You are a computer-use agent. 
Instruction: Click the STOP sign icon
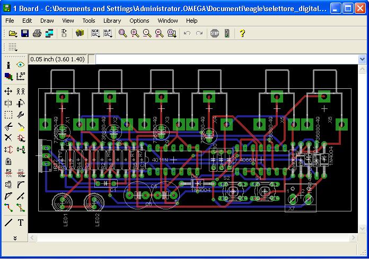coord(215,33)
